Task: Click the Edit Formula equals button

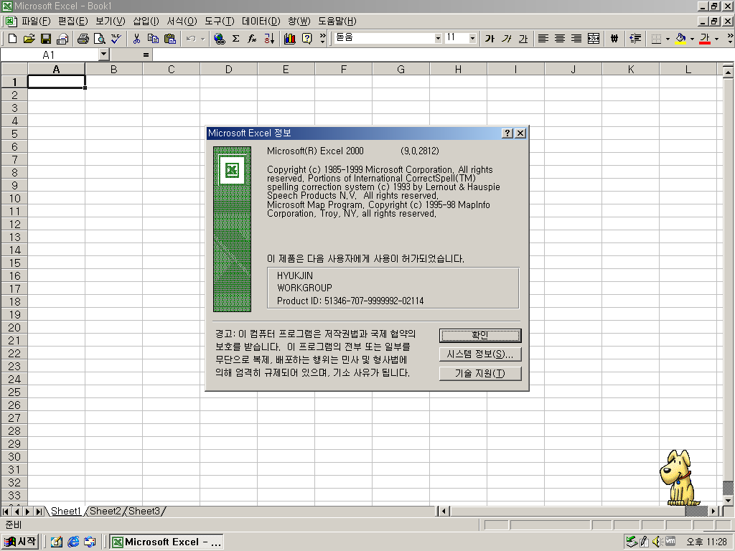Action: [146, 55]
